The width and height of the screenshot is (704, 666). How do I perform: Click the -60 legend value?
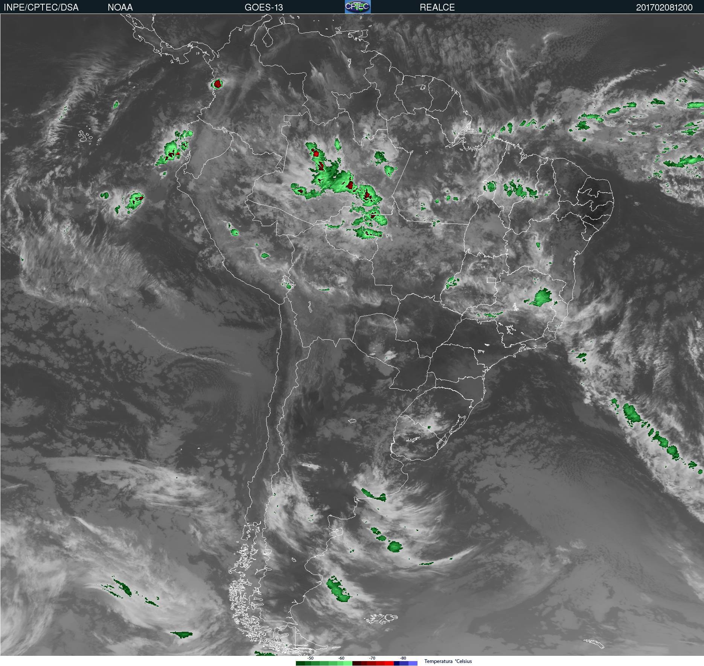click(341, 658)
